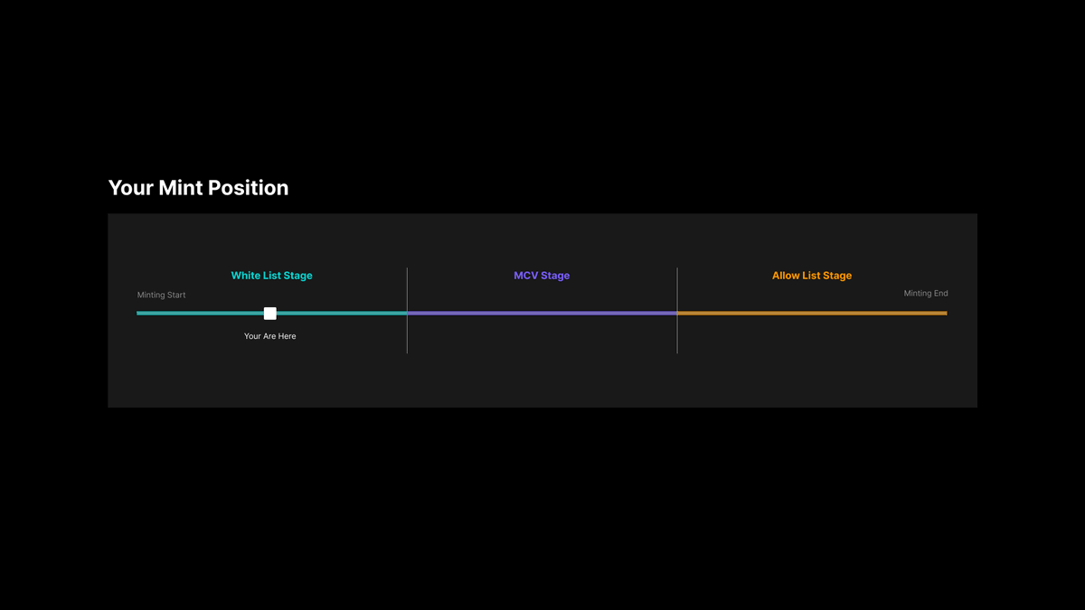Select the MCV Stage label
The width and height of the screenshot is (1085, 610).
coord(542,276)
